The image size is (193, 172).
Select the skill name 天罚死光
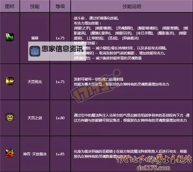(35, 82)
